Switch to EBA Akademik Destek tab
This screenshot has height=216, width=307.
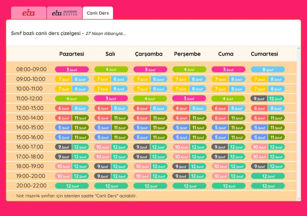point(64,13)
